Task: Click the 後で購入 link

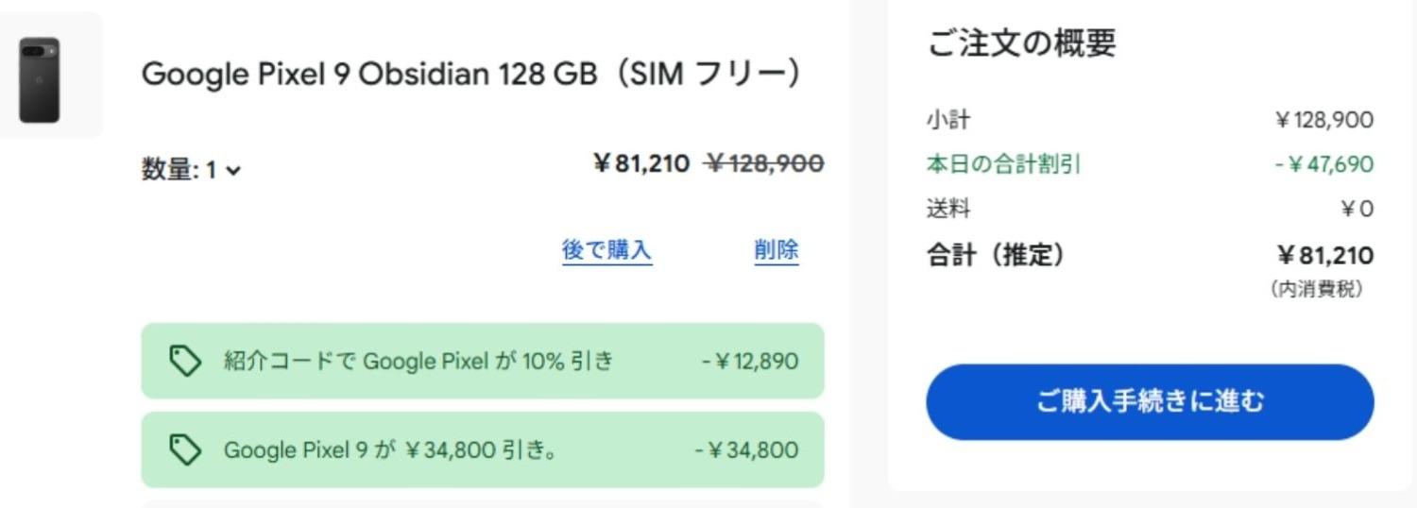Action: pyautogui.click(x=606, y=250)
